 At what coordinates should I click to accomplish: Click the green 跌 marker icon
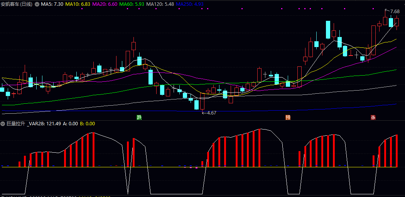pos(139,117)
